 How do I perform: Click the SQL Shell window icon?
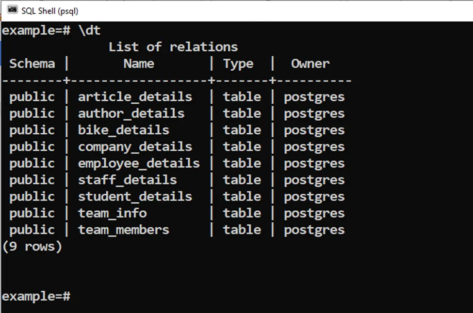click(x=13, y=10)
